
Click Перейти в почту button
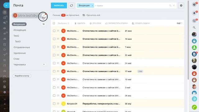click(22, 76)
